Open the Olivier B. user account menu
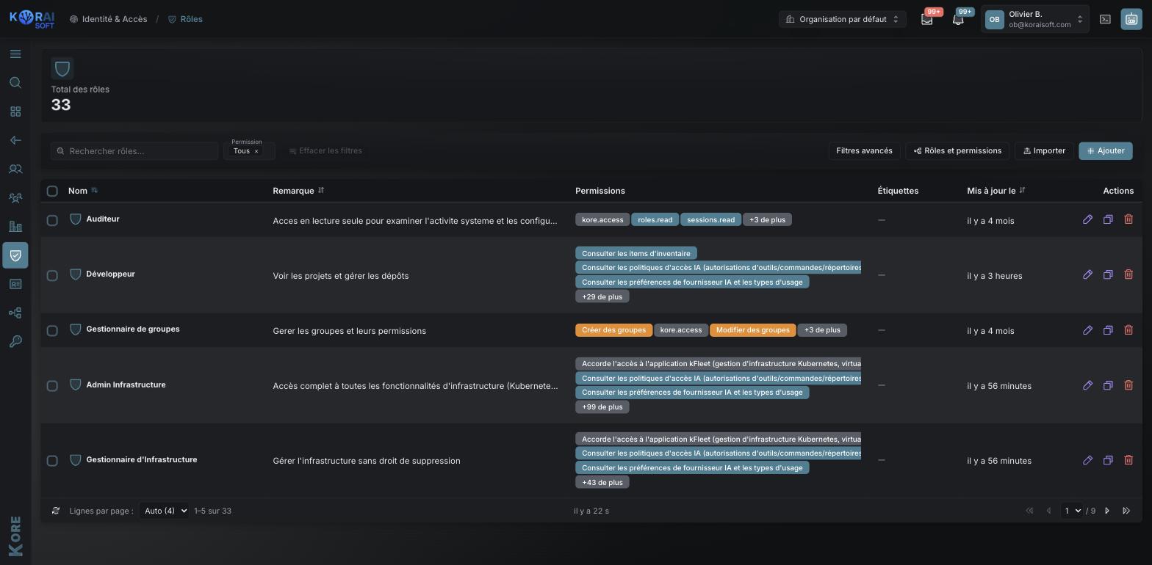Viewport: 1152px width, 565px height. click(x=1034, y=19)
